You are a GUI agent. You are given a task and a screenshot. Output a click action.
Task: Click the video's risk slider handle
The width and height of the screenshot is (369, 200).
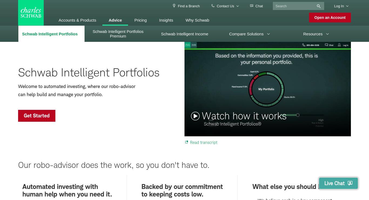point(298,115)
